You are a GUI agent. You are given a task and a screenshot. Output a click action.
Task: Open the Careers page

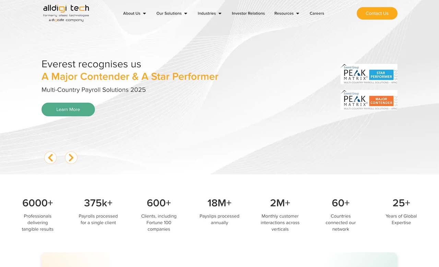[x=317, y=13]
